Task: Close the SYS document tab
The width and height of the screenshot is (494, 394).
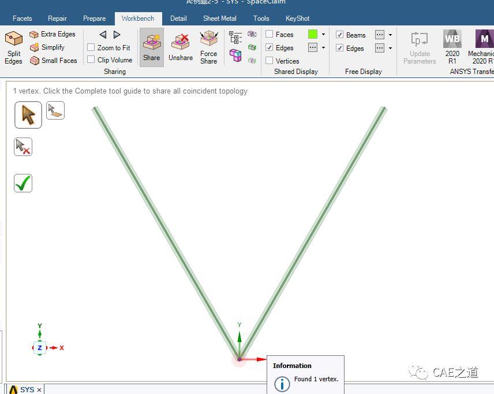Action: coord(39,390)
